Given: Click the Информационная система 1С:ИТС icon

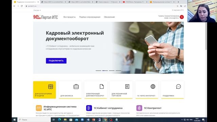Looking at the screenshot, I should tap(39, 108).
